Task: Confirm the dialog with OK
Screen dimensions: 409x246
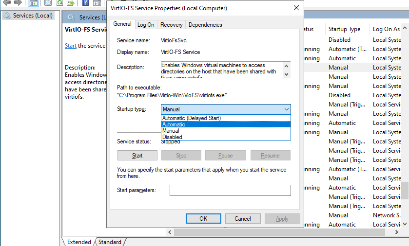Action: tap(203, 219)
